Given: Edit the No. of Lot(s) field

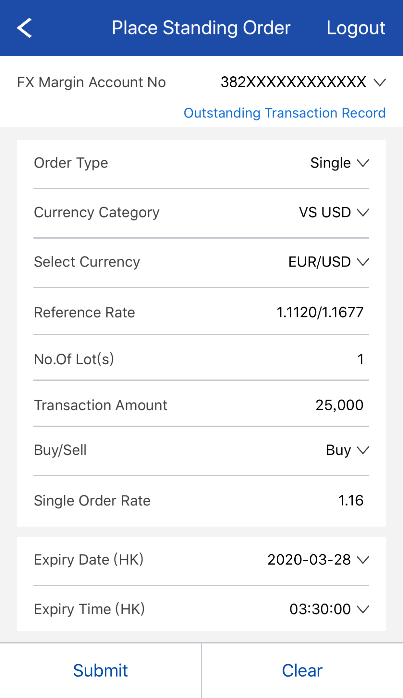Looking at the screenshot, I should [360, 359].
